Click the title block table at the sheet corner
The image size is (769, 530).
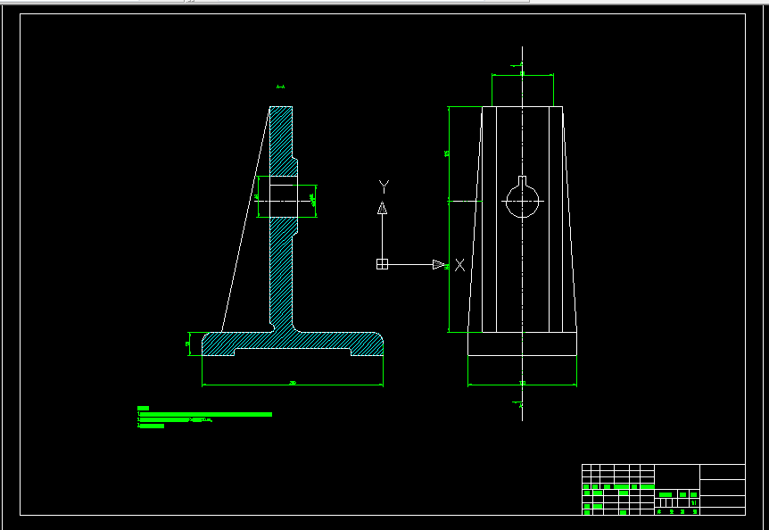(x=664, y=489)
